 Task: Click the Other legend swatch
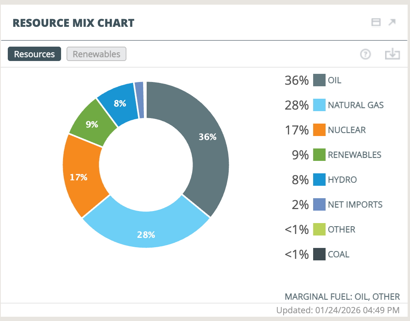tap(319, 229)
